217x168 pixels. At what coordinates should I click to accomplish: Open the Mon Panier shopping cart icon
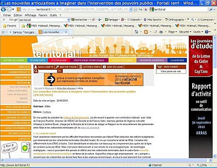159,67
